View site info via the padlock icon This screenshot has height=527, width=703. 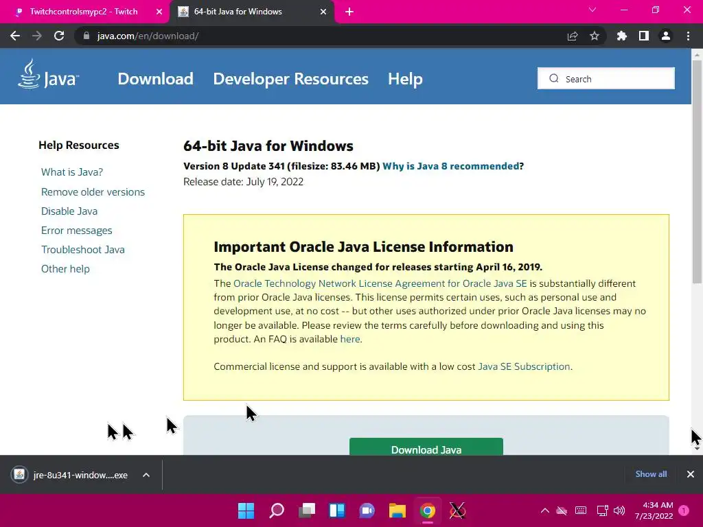click(x=87, y=36)
